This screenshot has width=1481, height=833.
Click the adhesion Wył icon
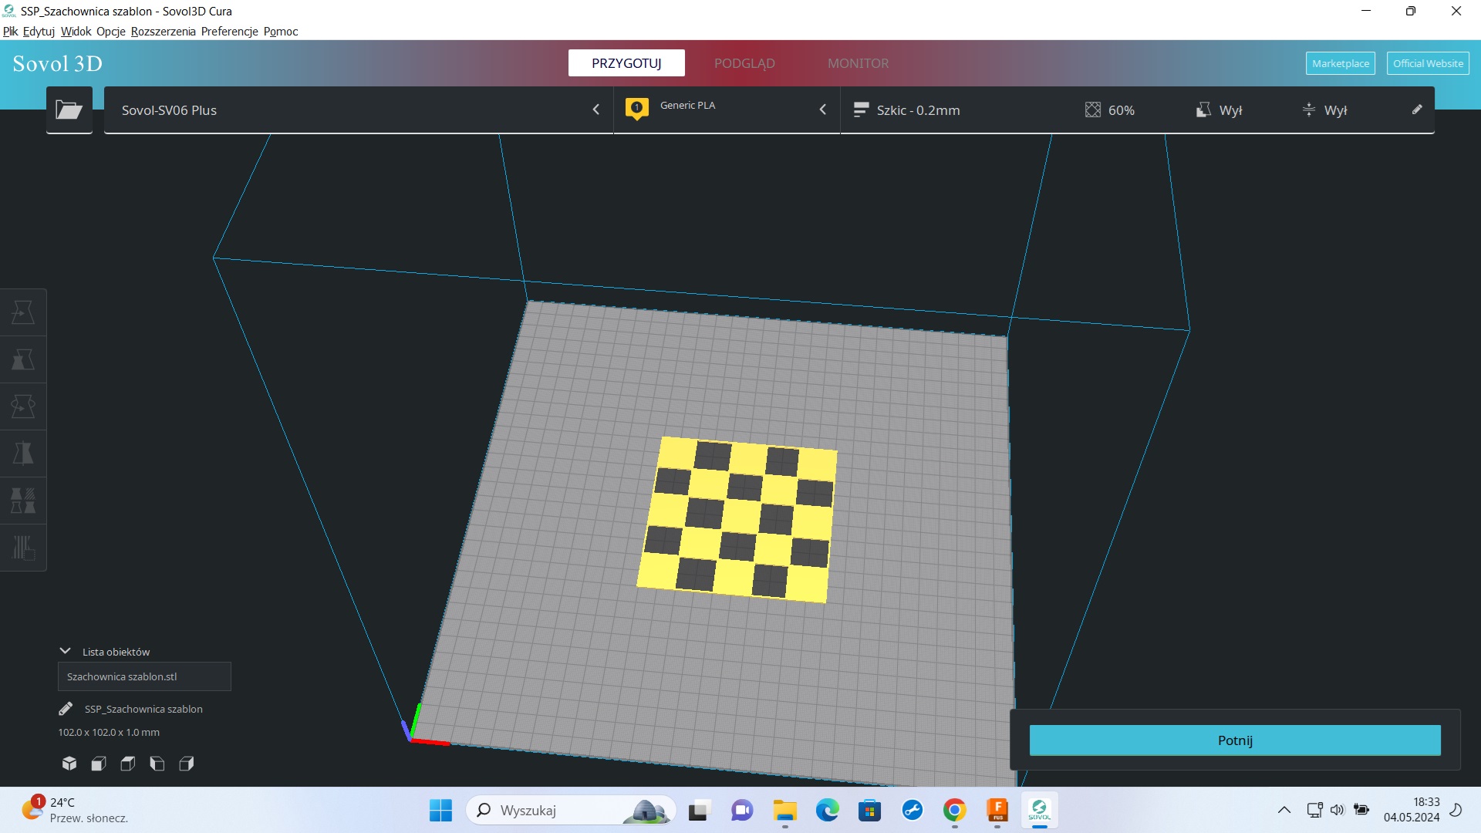coord(1309,110)
